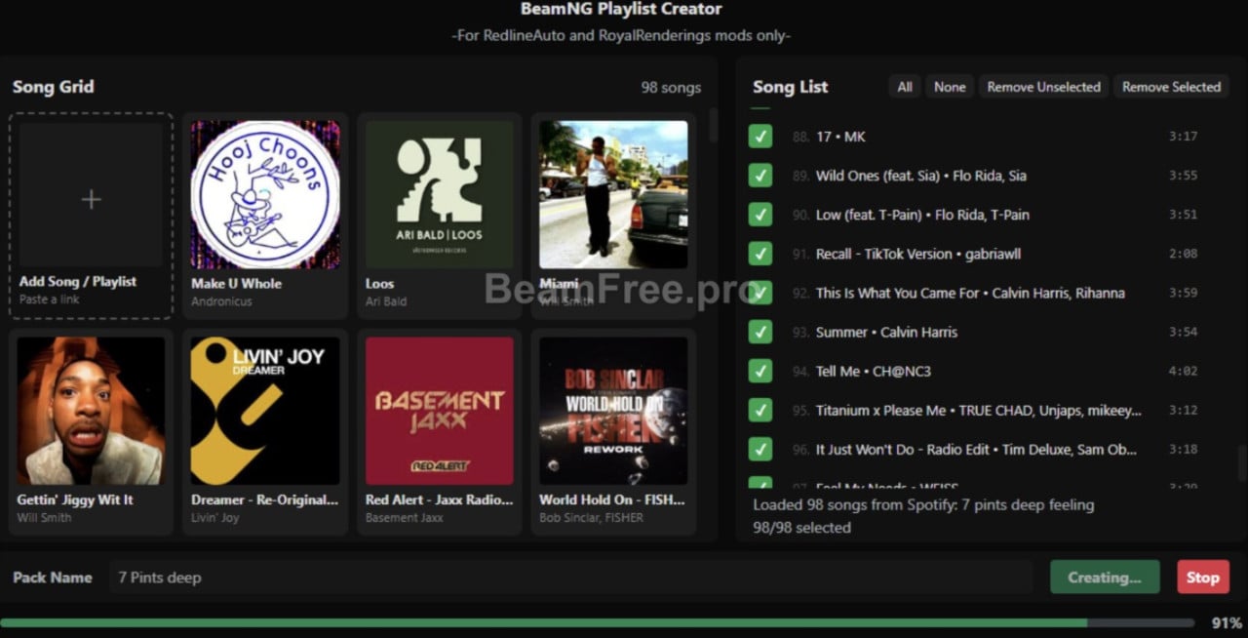Choose All in the Song List header
The width and height of the screenshot is (1248, 638).
pos(905,87)
